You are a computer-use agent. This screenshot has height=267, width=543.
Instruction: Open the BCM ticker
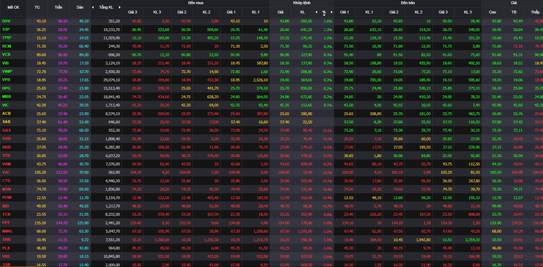pyautogui.click(x=7, y=46)
